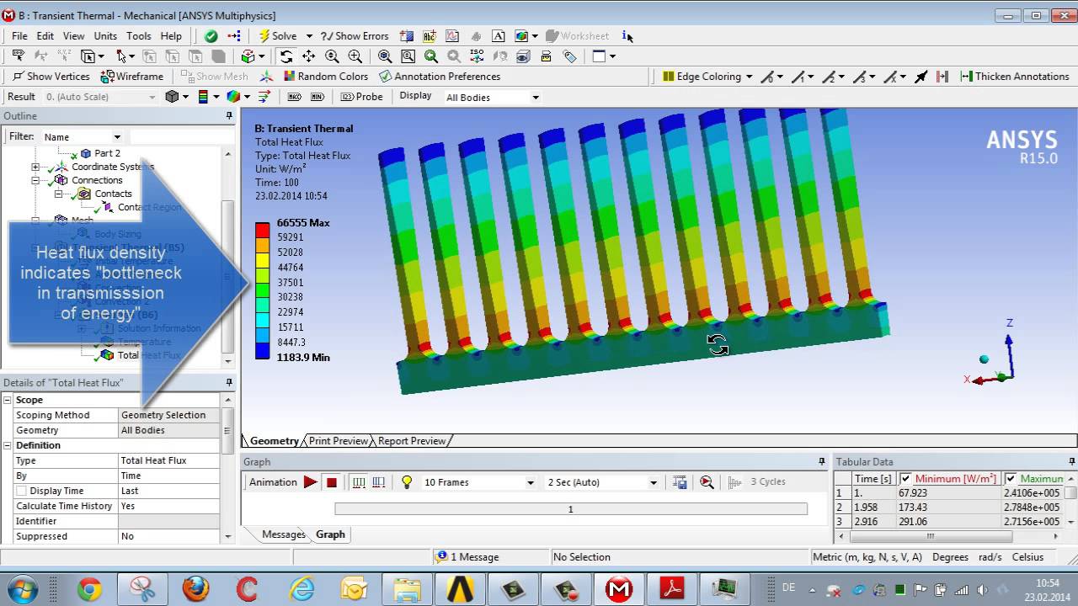Open Firefox from the taskbar

(x=195, y=589)
